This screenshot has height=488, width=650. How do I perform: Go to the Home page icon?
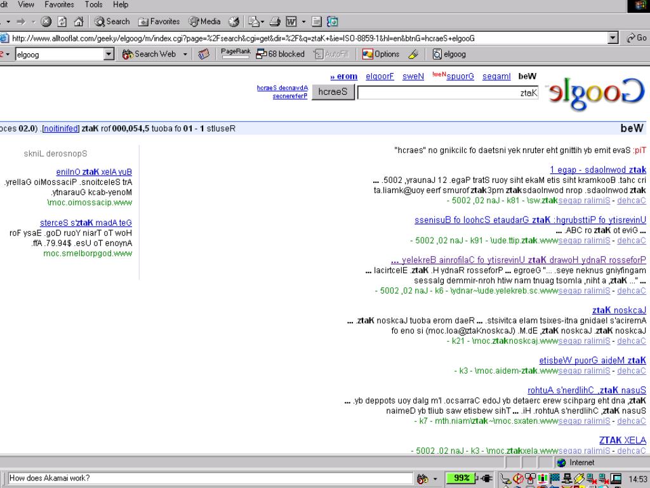(78, 22)
